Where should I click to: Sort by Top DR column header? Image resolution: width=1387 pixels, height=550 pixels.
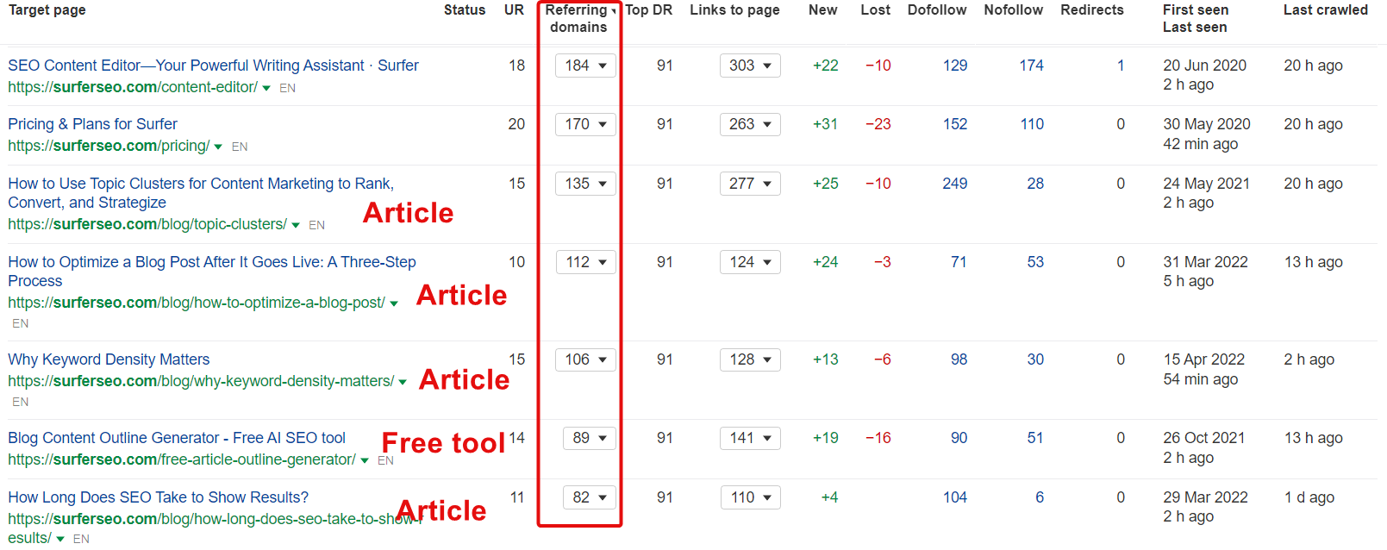click(649, 10)
